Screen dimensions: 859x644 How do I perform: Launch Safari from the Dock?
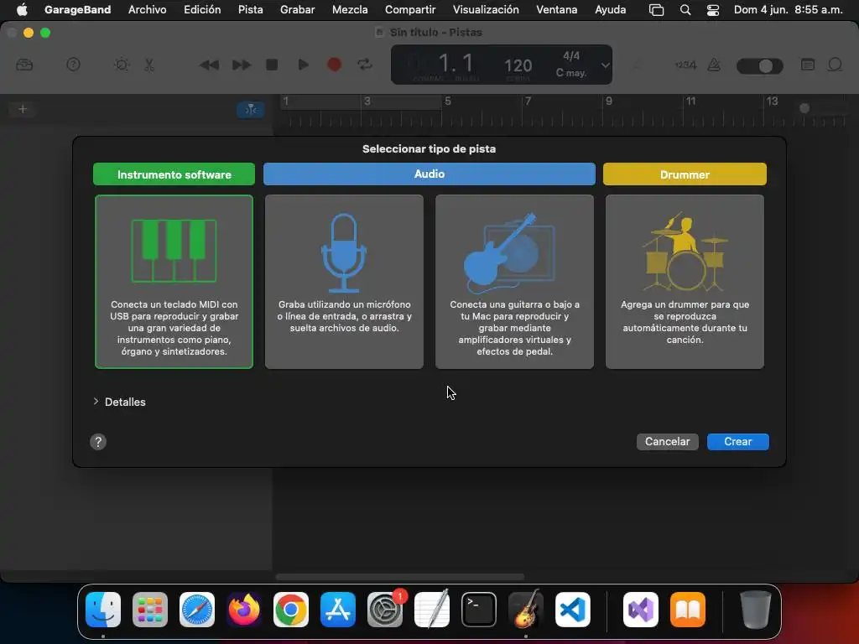coord(197,610)
